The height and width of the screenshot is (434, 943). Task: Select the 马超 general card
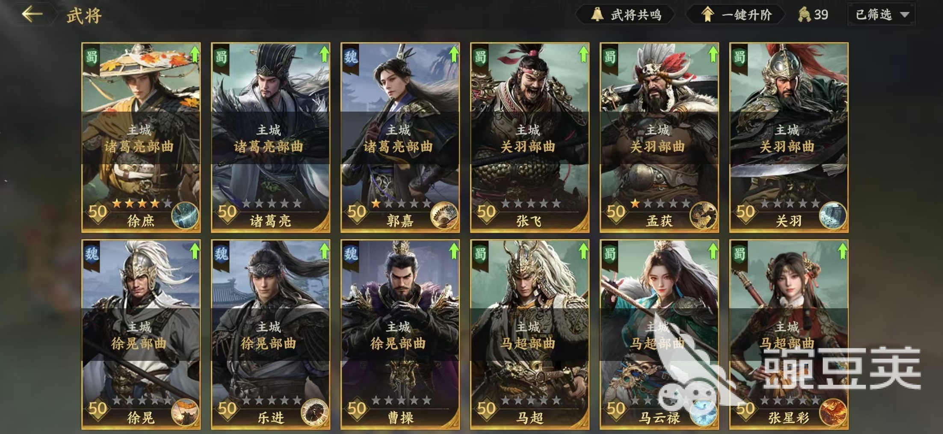[x=530, y=334]
